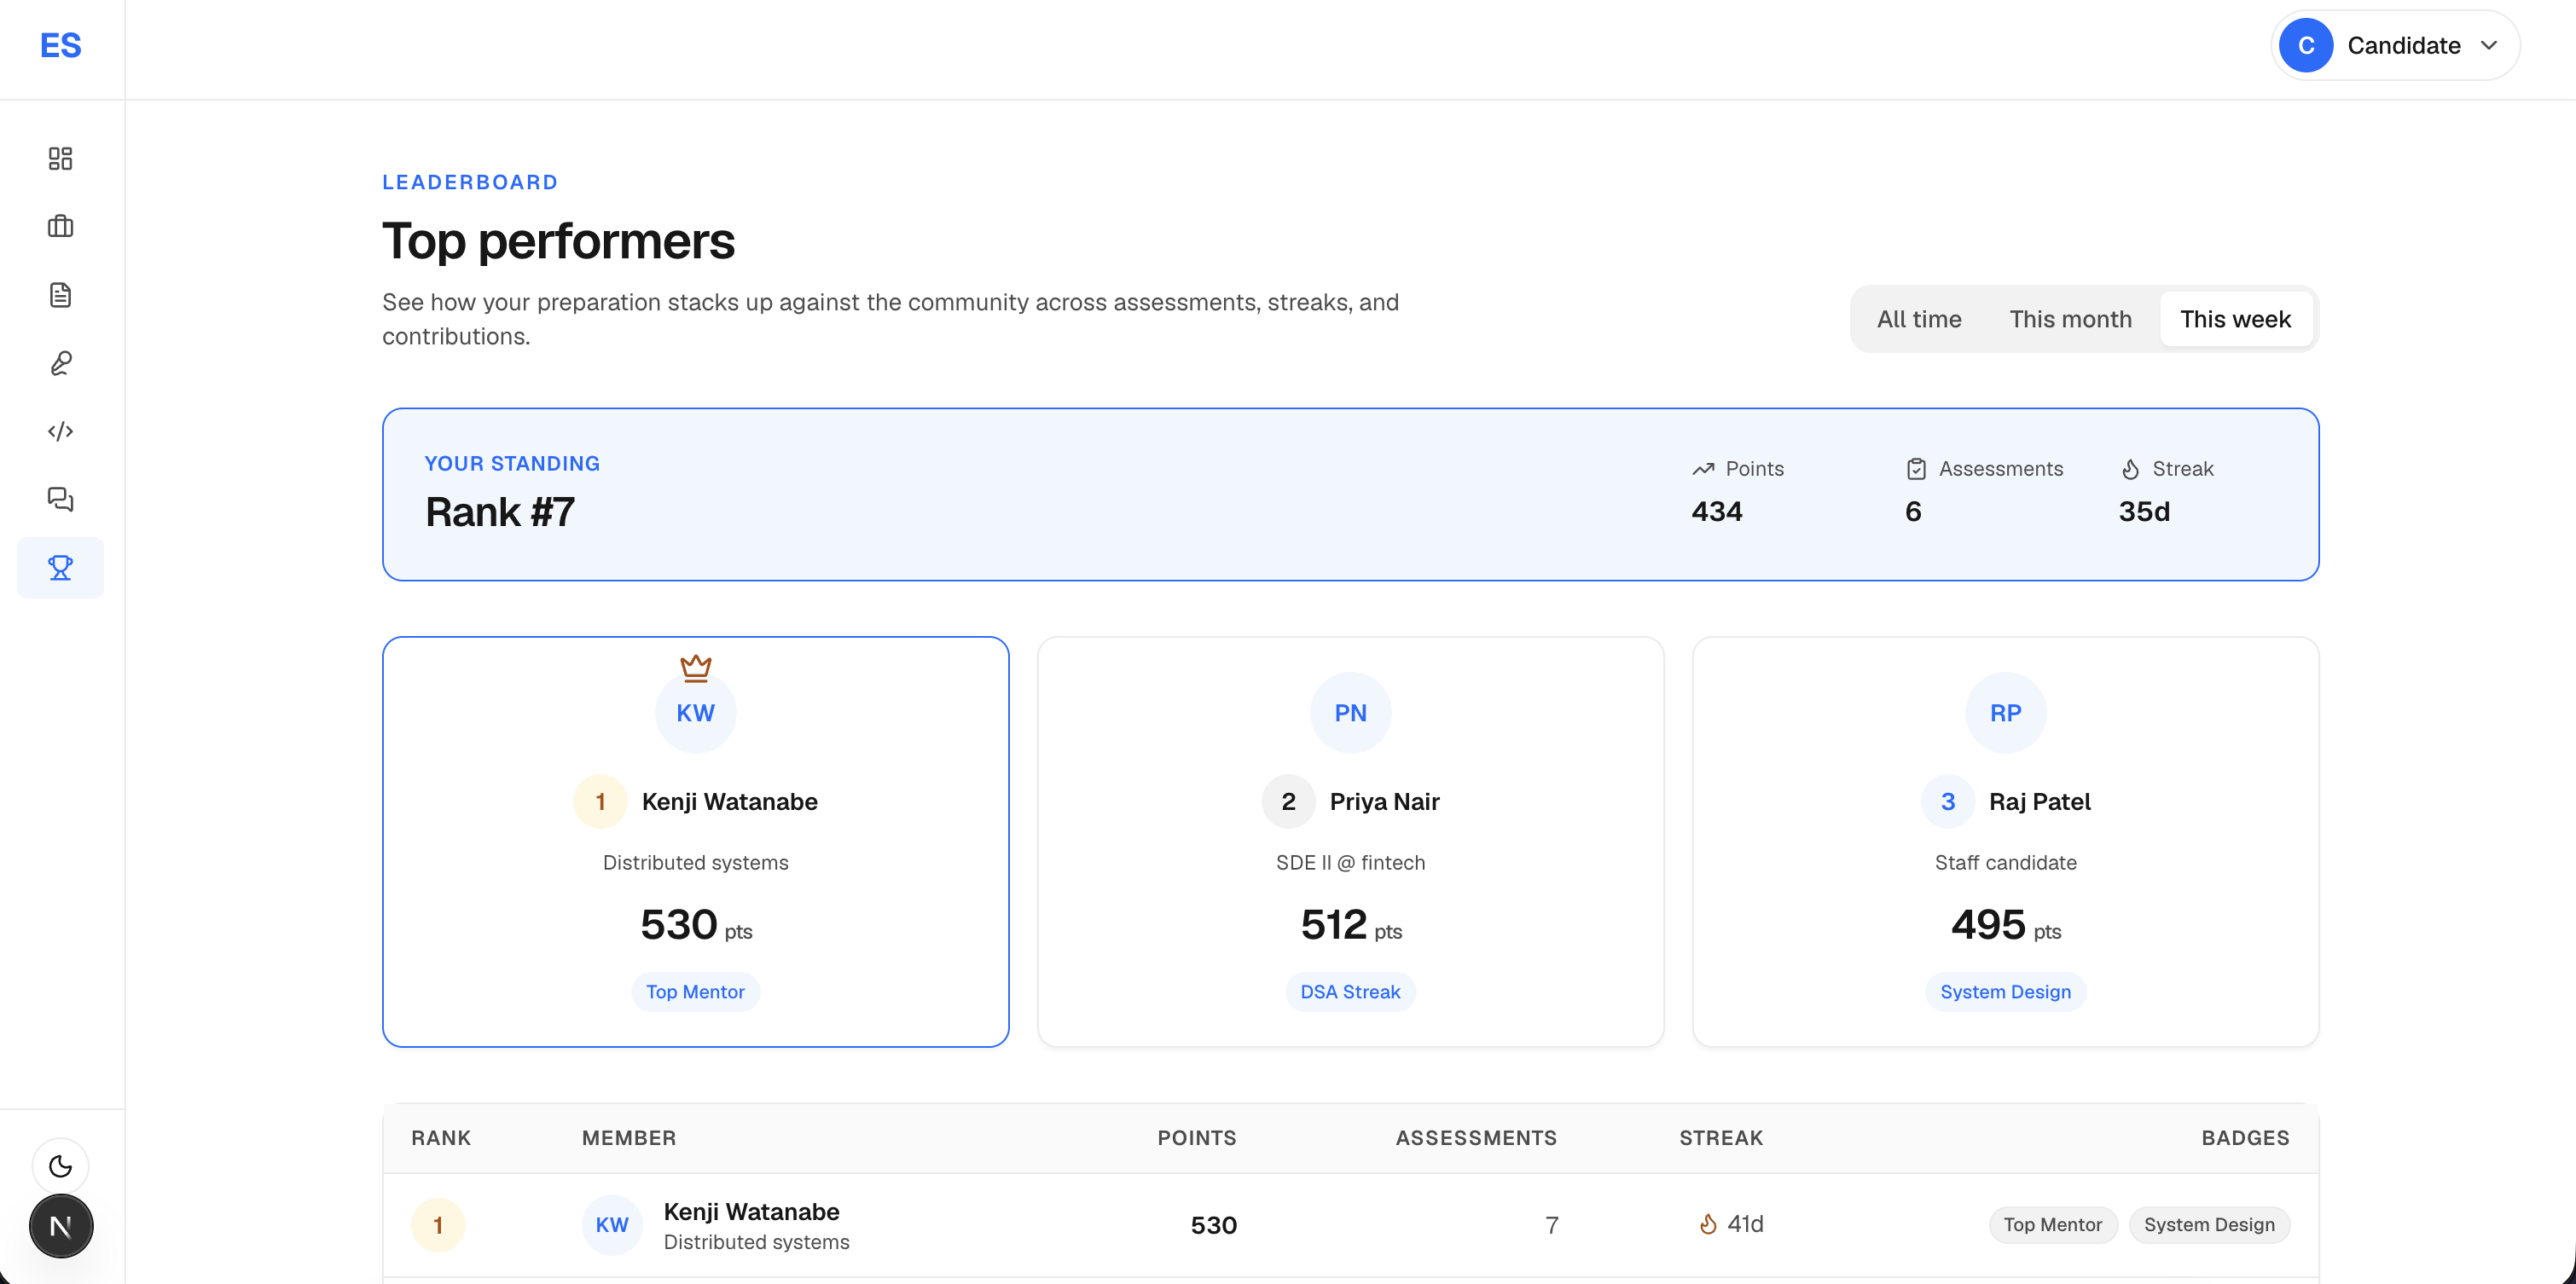Click the BADGES column header
This screenshot has width=2576, height=1284.
[x=2245, y=1137]
